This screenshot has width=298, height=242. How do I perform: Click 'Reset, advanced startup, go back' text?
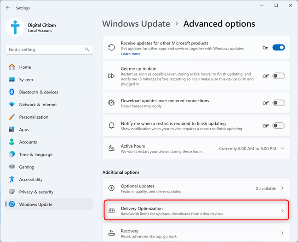149,236
